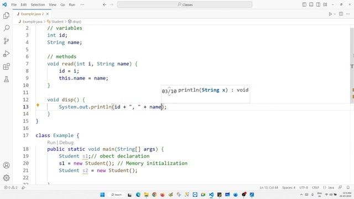Screen dimensions: 354x199
Task: Click the taskbar Search box
Action: pos(116,195)
